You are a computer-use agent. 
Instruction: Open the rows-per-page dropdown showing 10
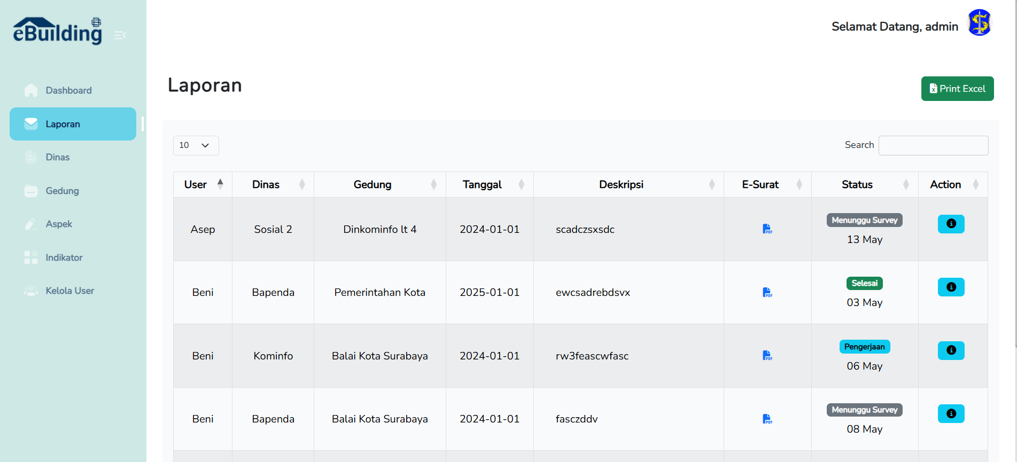pos(196,145)
